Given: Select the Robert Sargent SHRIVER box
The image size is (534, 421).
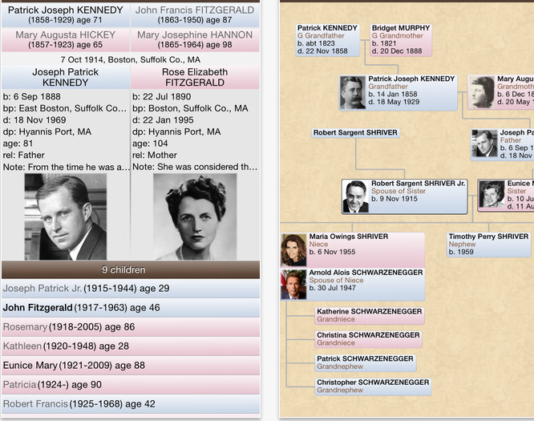Looking at the screenshot, I should 355,133.
